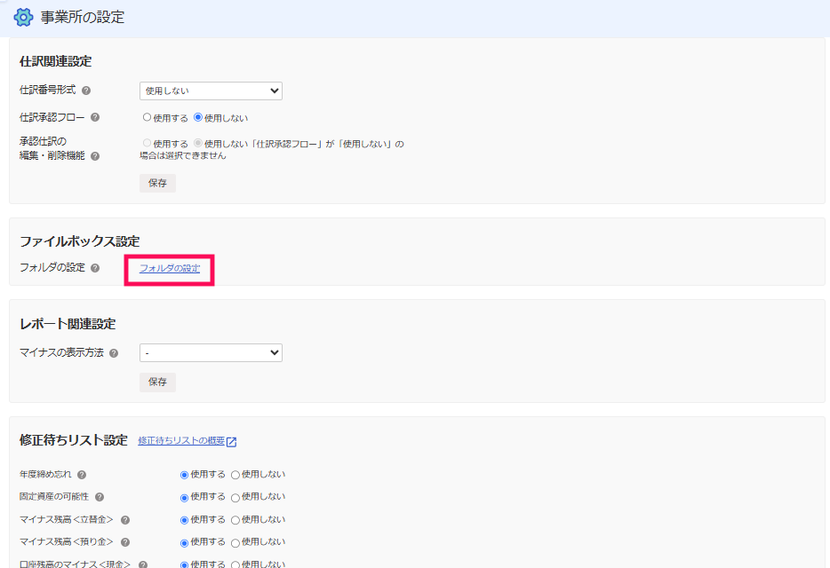Open the マイナスの表示方法 dropdown
The image size is (830, 568).
[x=211, y=352]
